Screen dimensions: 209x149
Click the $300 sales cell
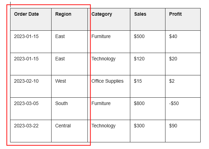click(x=139, y=126)
